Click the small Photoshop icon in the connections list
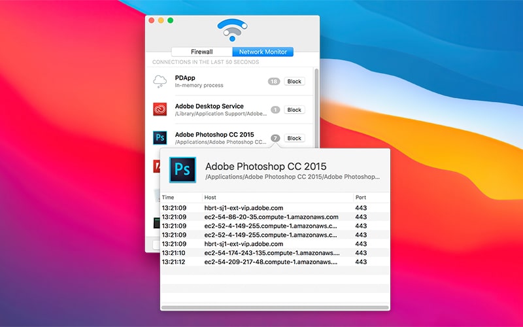The width and height of the screenshot is (523, 327). pyautogui.click(x=160, y=137)
